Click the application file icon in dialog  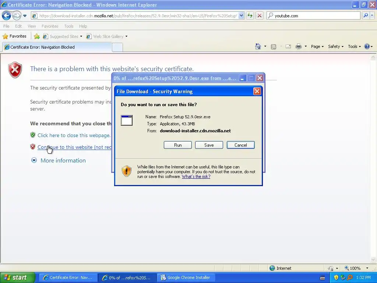[x=127, y=120]
